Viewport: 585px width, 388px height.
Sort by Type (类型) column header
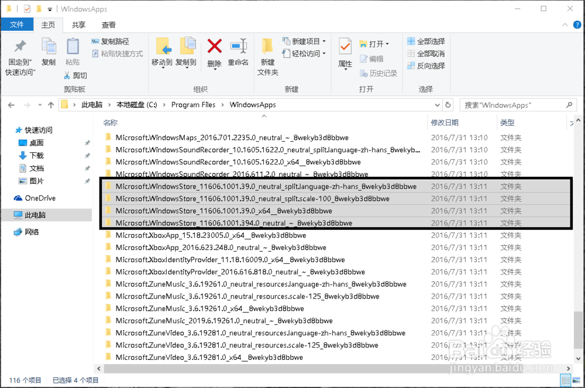(x=507, y=123)
